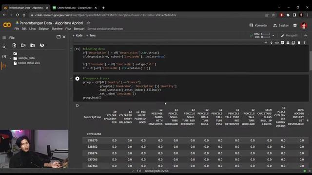Open the File menu
312x175 pixels.
(x=17, y=29)
